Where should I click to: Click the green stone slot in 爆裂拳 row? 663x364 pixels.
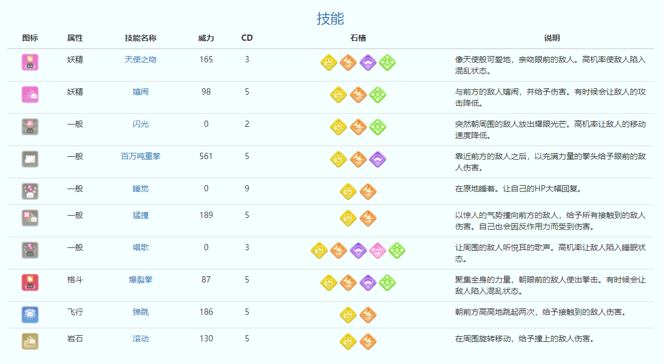pos(387,282)
